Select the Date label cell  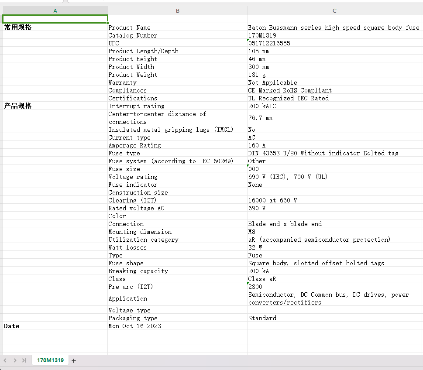(x=55, y=326)
